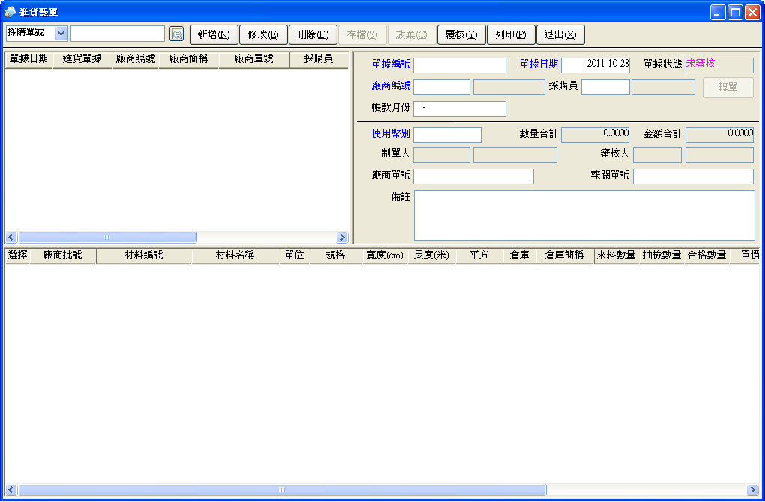
Task: Click left arrow of the detail grid's scrollbar
Action: point(11,490)
